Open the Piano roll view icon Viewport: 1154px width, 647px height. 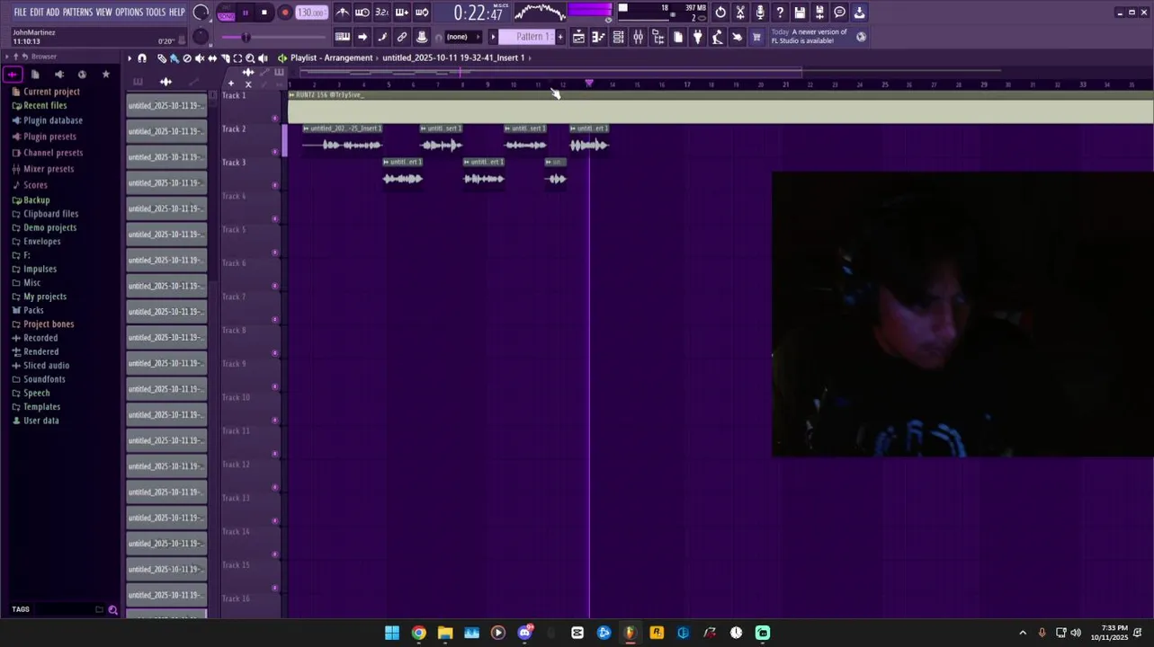tap(598, 37)
